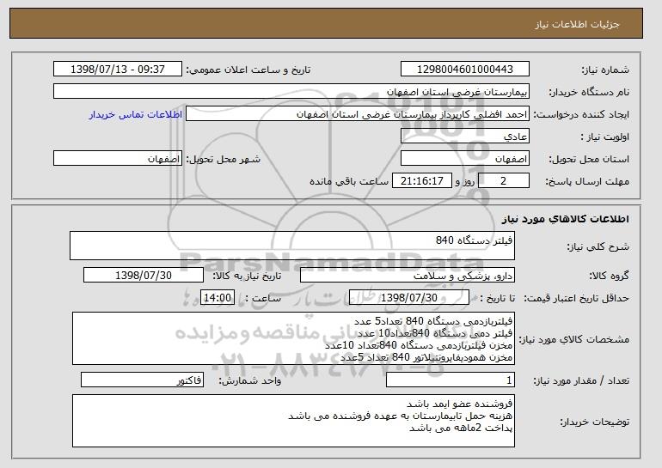Select the ساعت field showing 14:00

coord(218,298)
